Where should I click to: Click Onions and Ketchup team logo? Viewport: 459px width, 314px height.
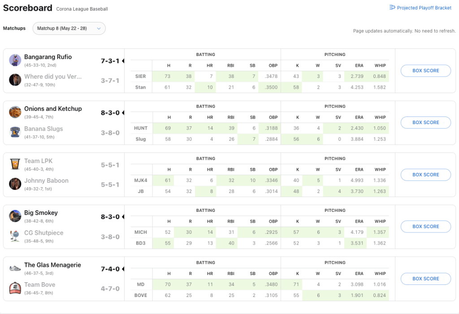point(15,112)
